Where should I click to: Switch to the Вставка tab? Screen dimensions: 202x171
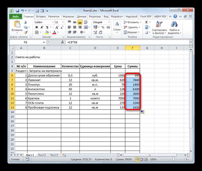tap(41, 16)
